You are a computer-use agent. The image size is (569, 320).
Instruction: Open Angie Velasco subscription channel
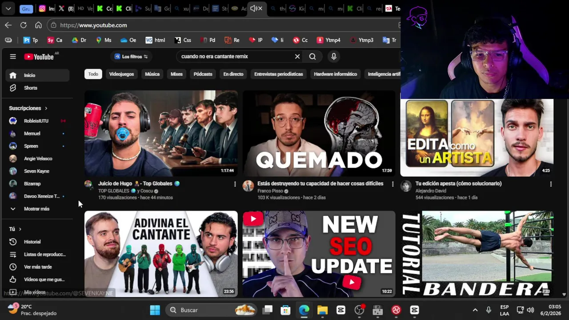point(38,159)
